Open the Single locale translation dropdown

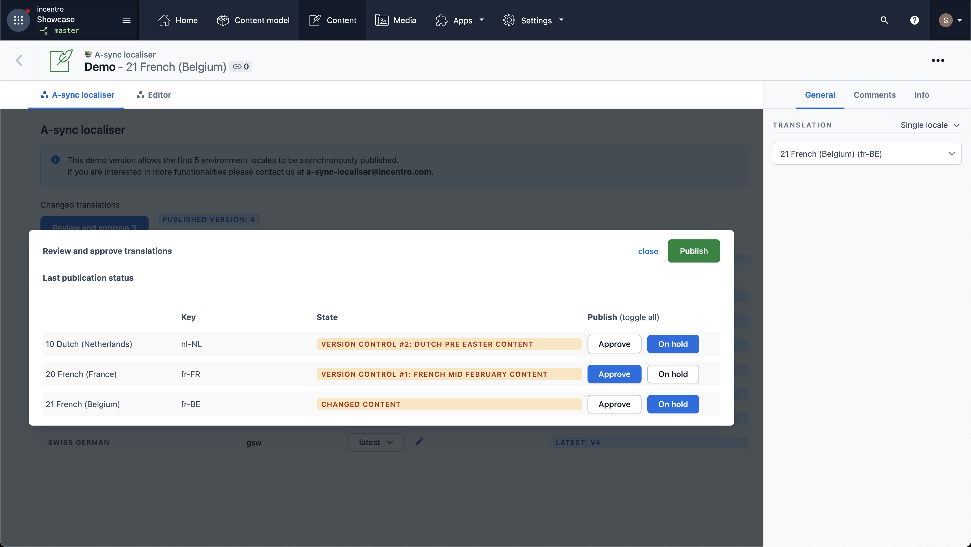click(929, 125)
